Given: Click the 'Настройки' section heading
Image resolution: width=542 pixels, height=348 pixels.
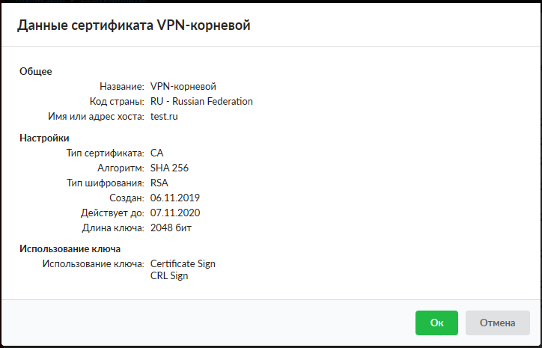Looking at the screenshot, I should click(x=44, y=138).
